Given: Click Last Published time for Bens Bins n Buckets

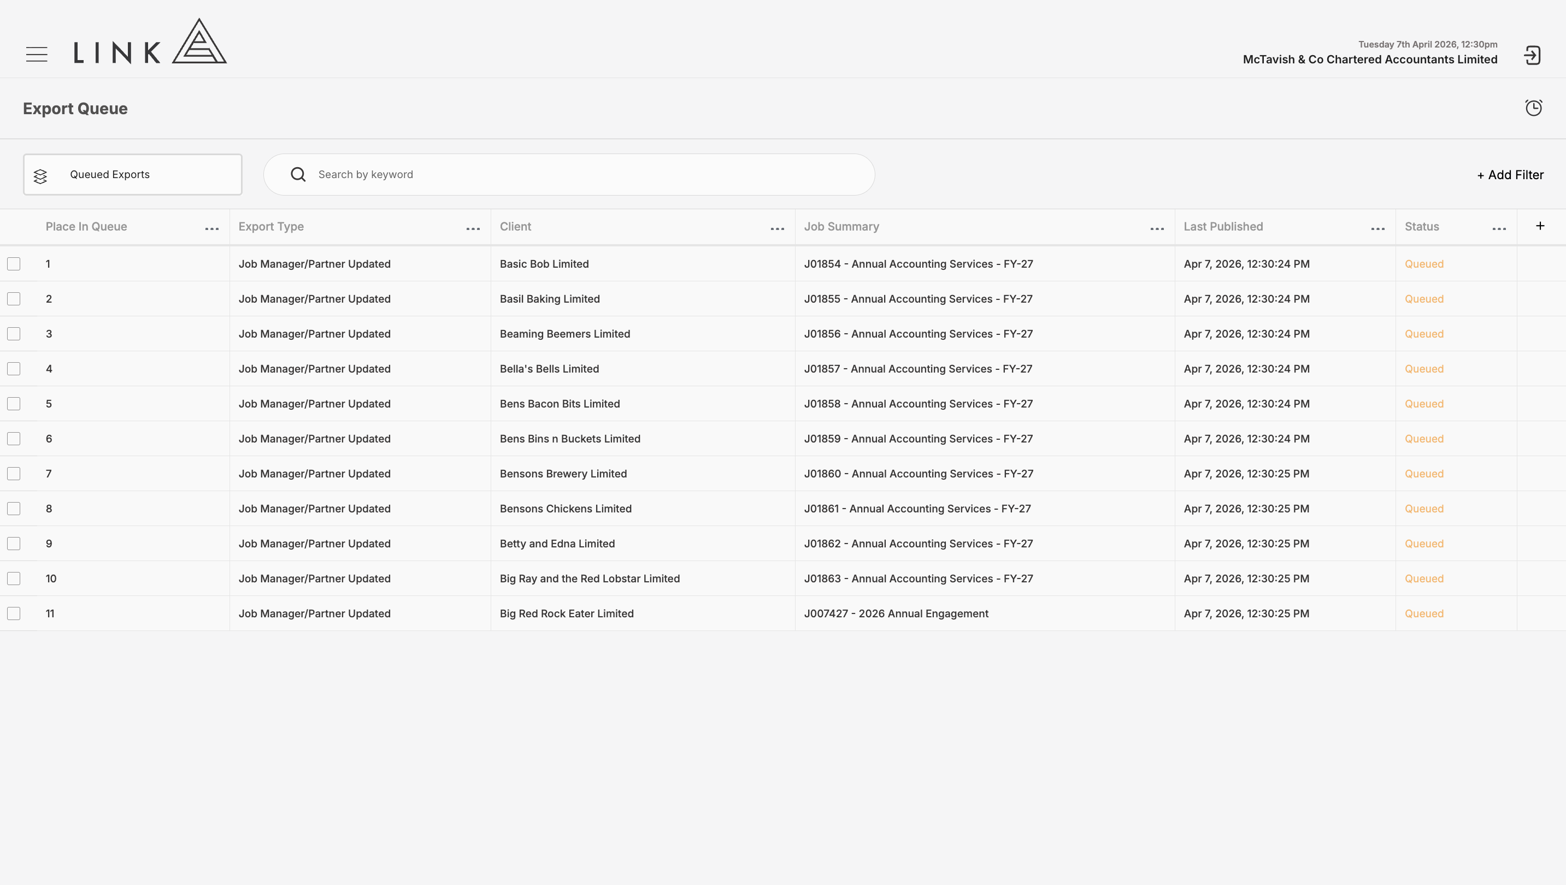Looking at the screenshot, I should tap(1246, 439).
